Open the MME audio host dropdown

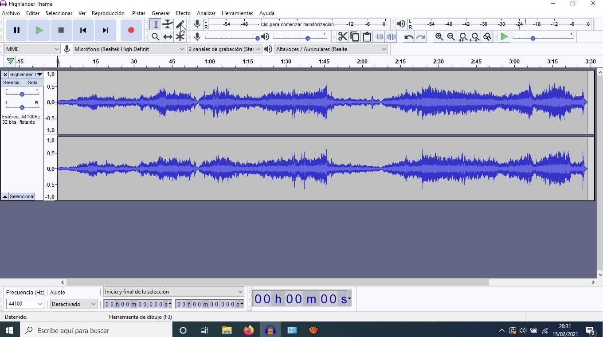[x=32, y=49]
